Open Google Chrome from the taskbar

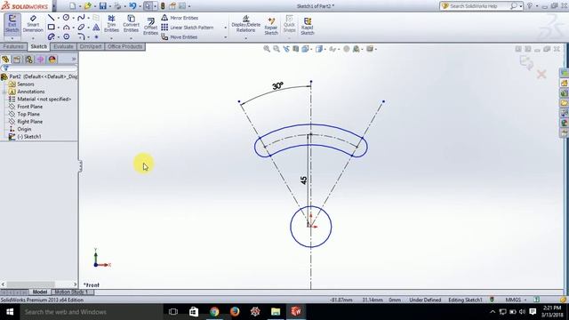tap(214, 312)
